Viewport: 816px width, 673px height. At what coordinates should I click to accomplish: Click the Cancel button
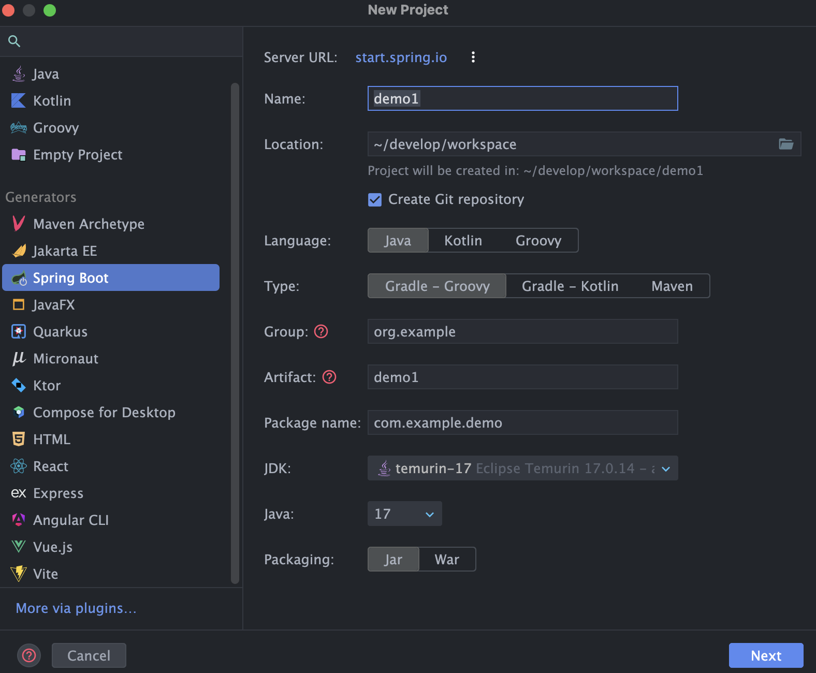[x=89, y=655]
